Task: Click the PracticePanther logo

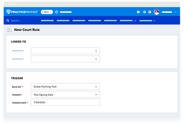Action: tap(22, 12)
